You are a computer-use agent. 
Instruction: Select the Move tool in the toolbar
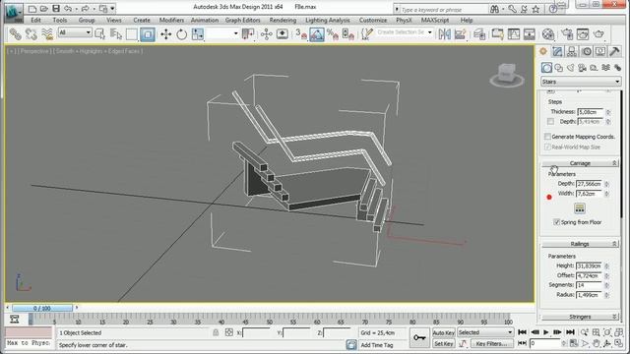coord(166,34)
